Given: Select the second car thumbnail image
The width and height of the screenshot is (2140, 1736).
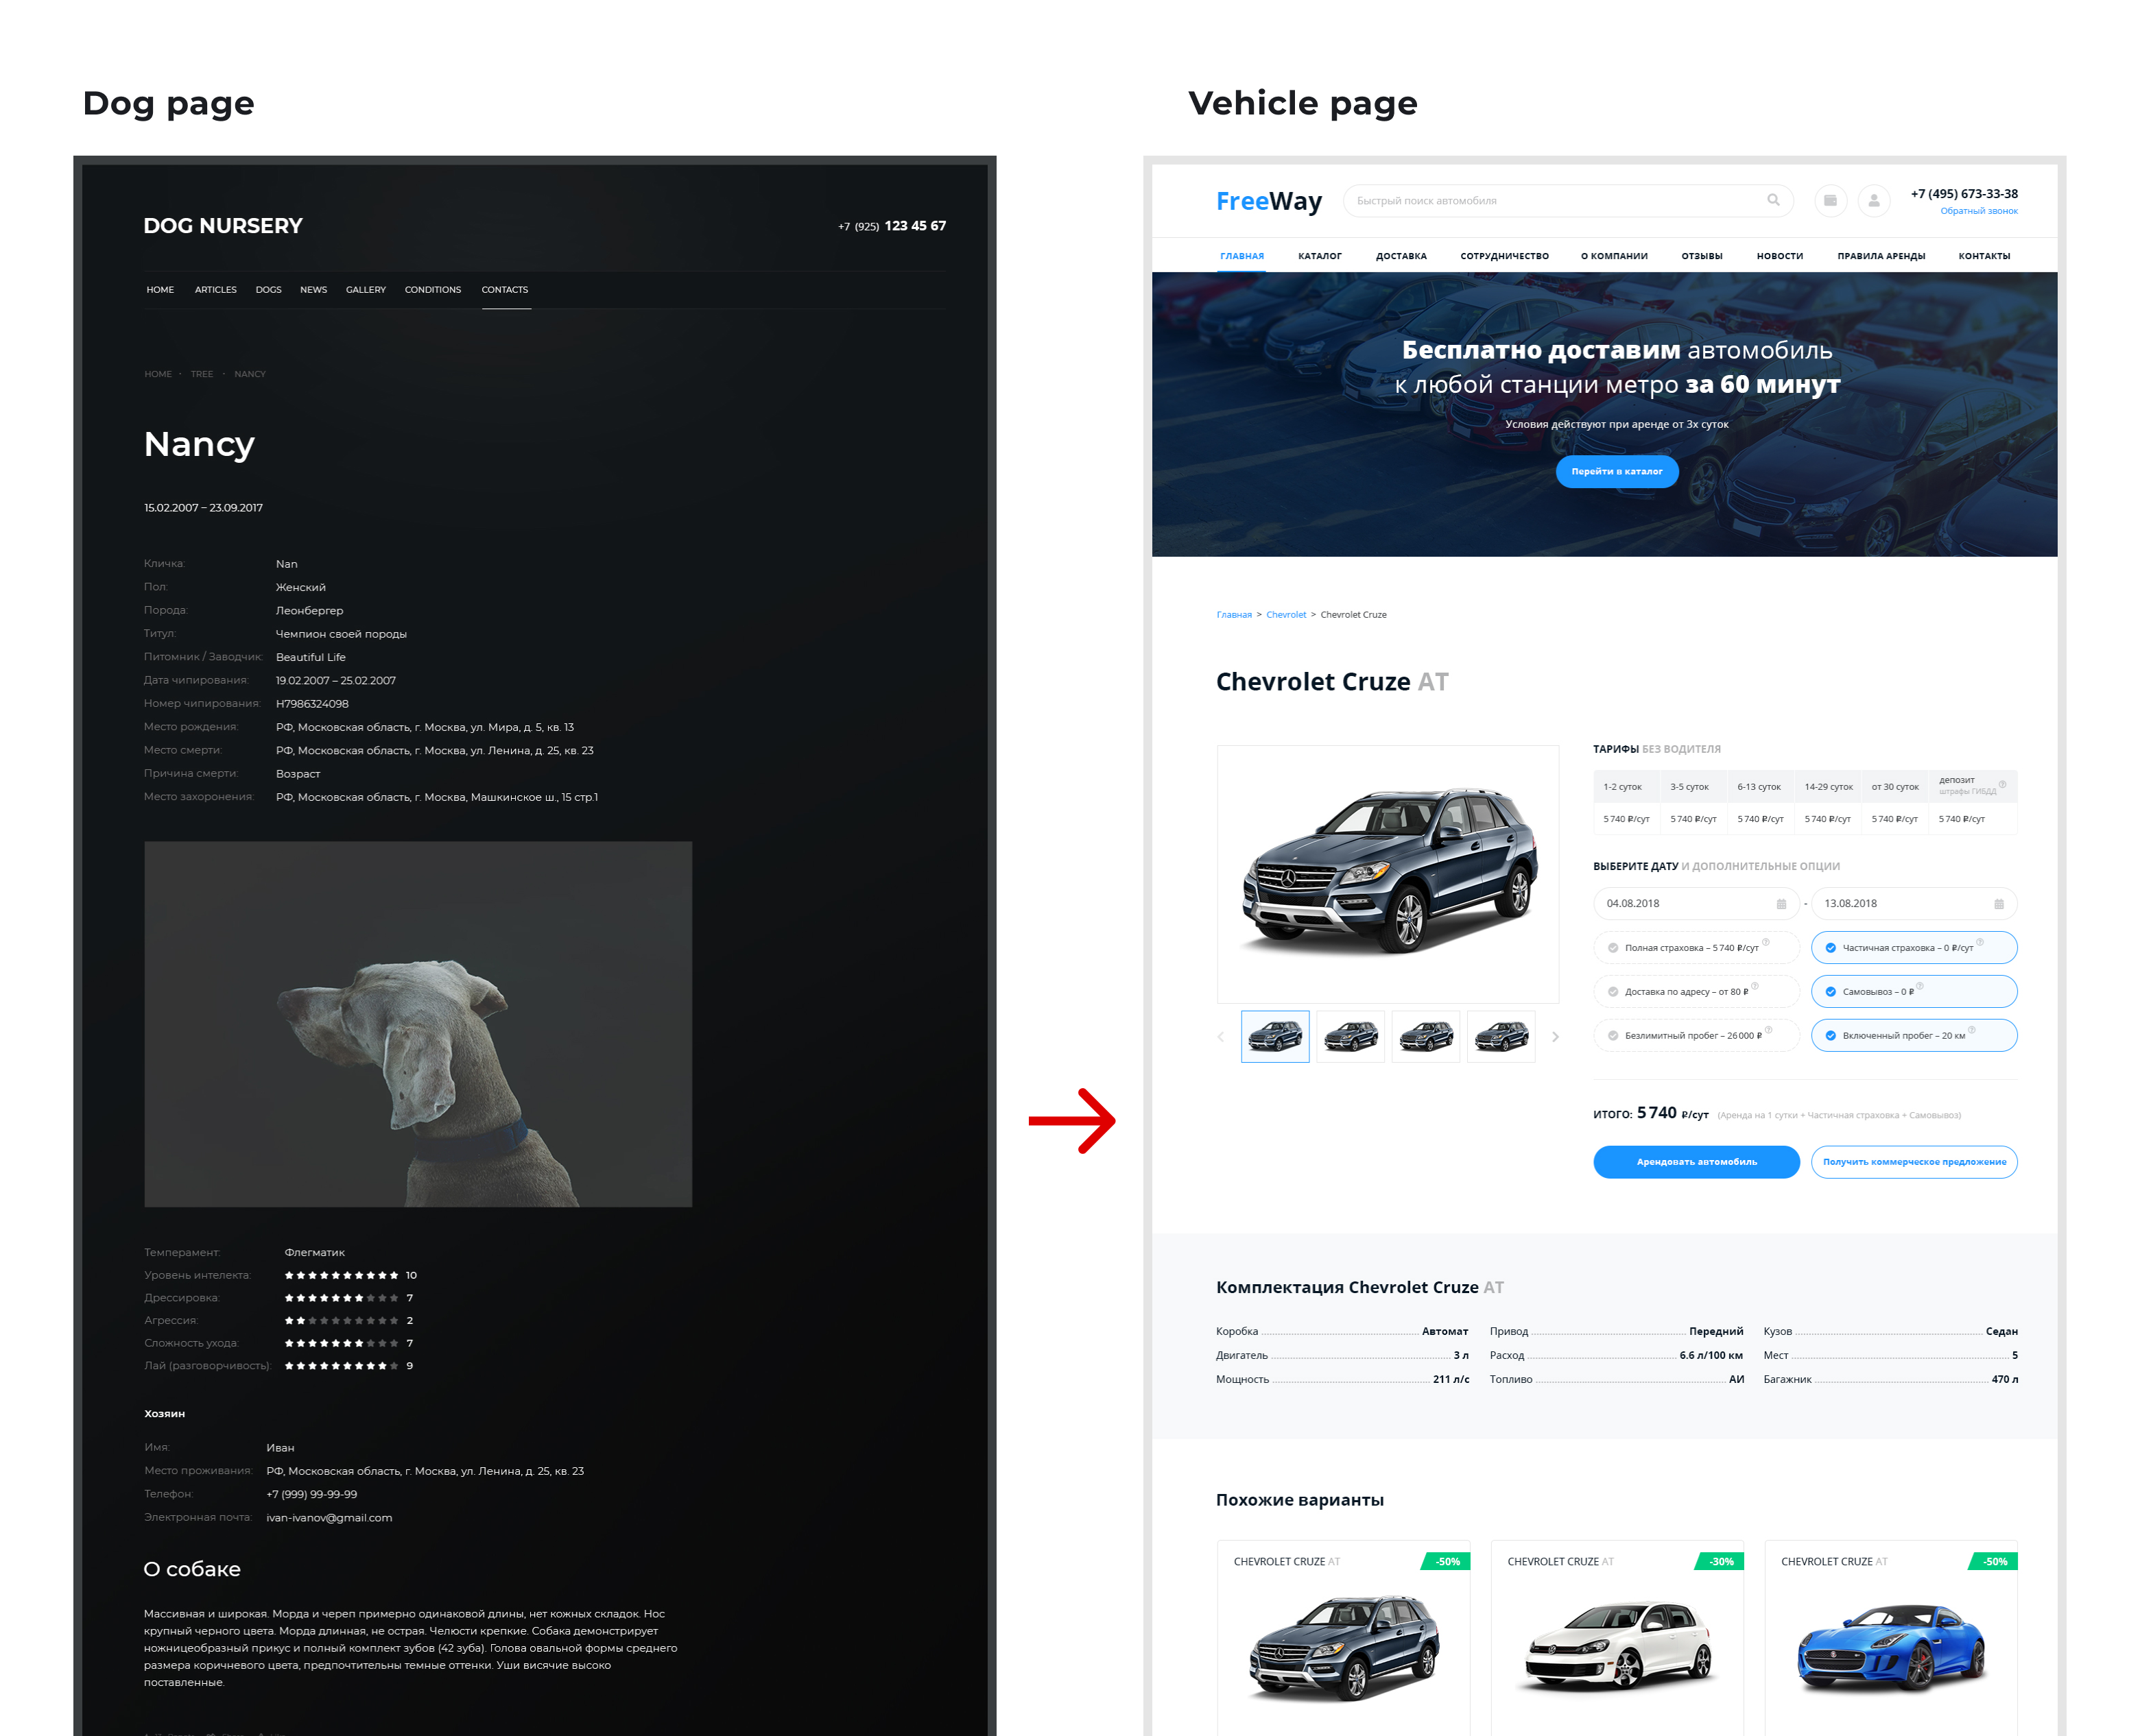Looking at the screenshot, I should 1350,1035.
